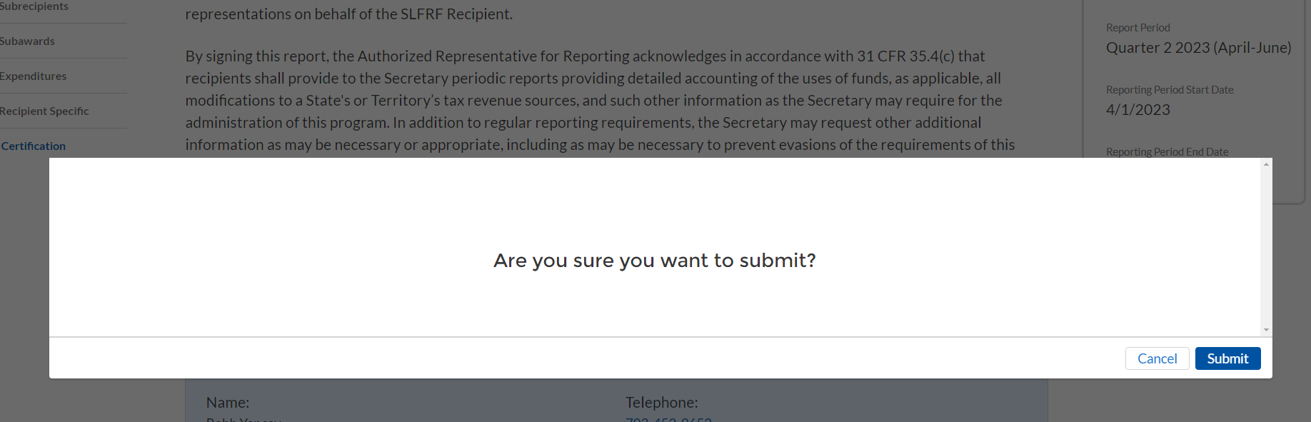1311x422 pixels.
Task: Click the Report Period label
Action: click(x=1137, y=28)
